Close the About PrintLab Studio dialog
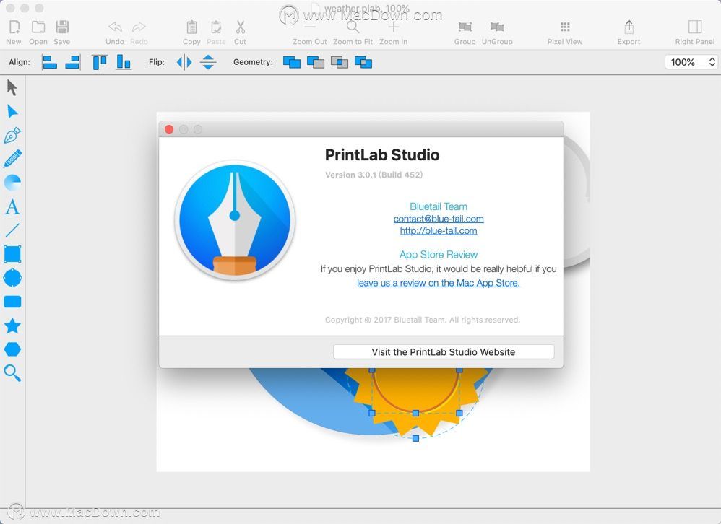The image size is (721, 524). pos(169,129)
